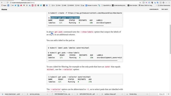
Task: Click the 'owner' inline code word
Action: point(107,67)
